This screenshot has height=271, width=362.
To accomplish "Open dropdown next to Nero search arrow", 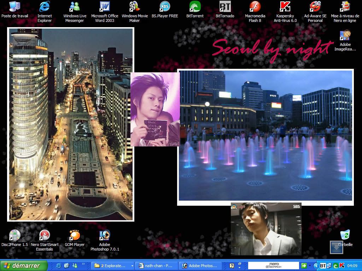I will click(310, 266).
